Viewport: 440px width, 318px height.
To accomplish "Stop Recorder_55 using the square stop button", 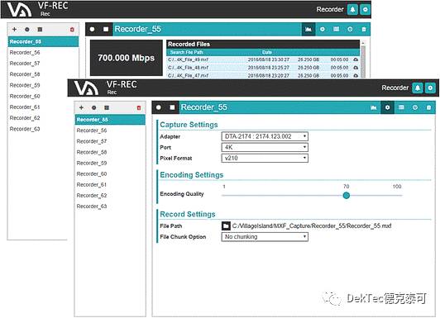I will coord(172,107).
